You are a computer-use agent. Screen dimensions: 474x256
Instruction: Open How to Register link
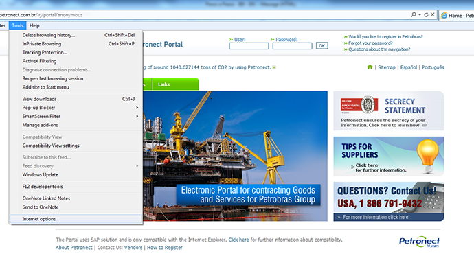pyautogui.click(x=165, y=248)
